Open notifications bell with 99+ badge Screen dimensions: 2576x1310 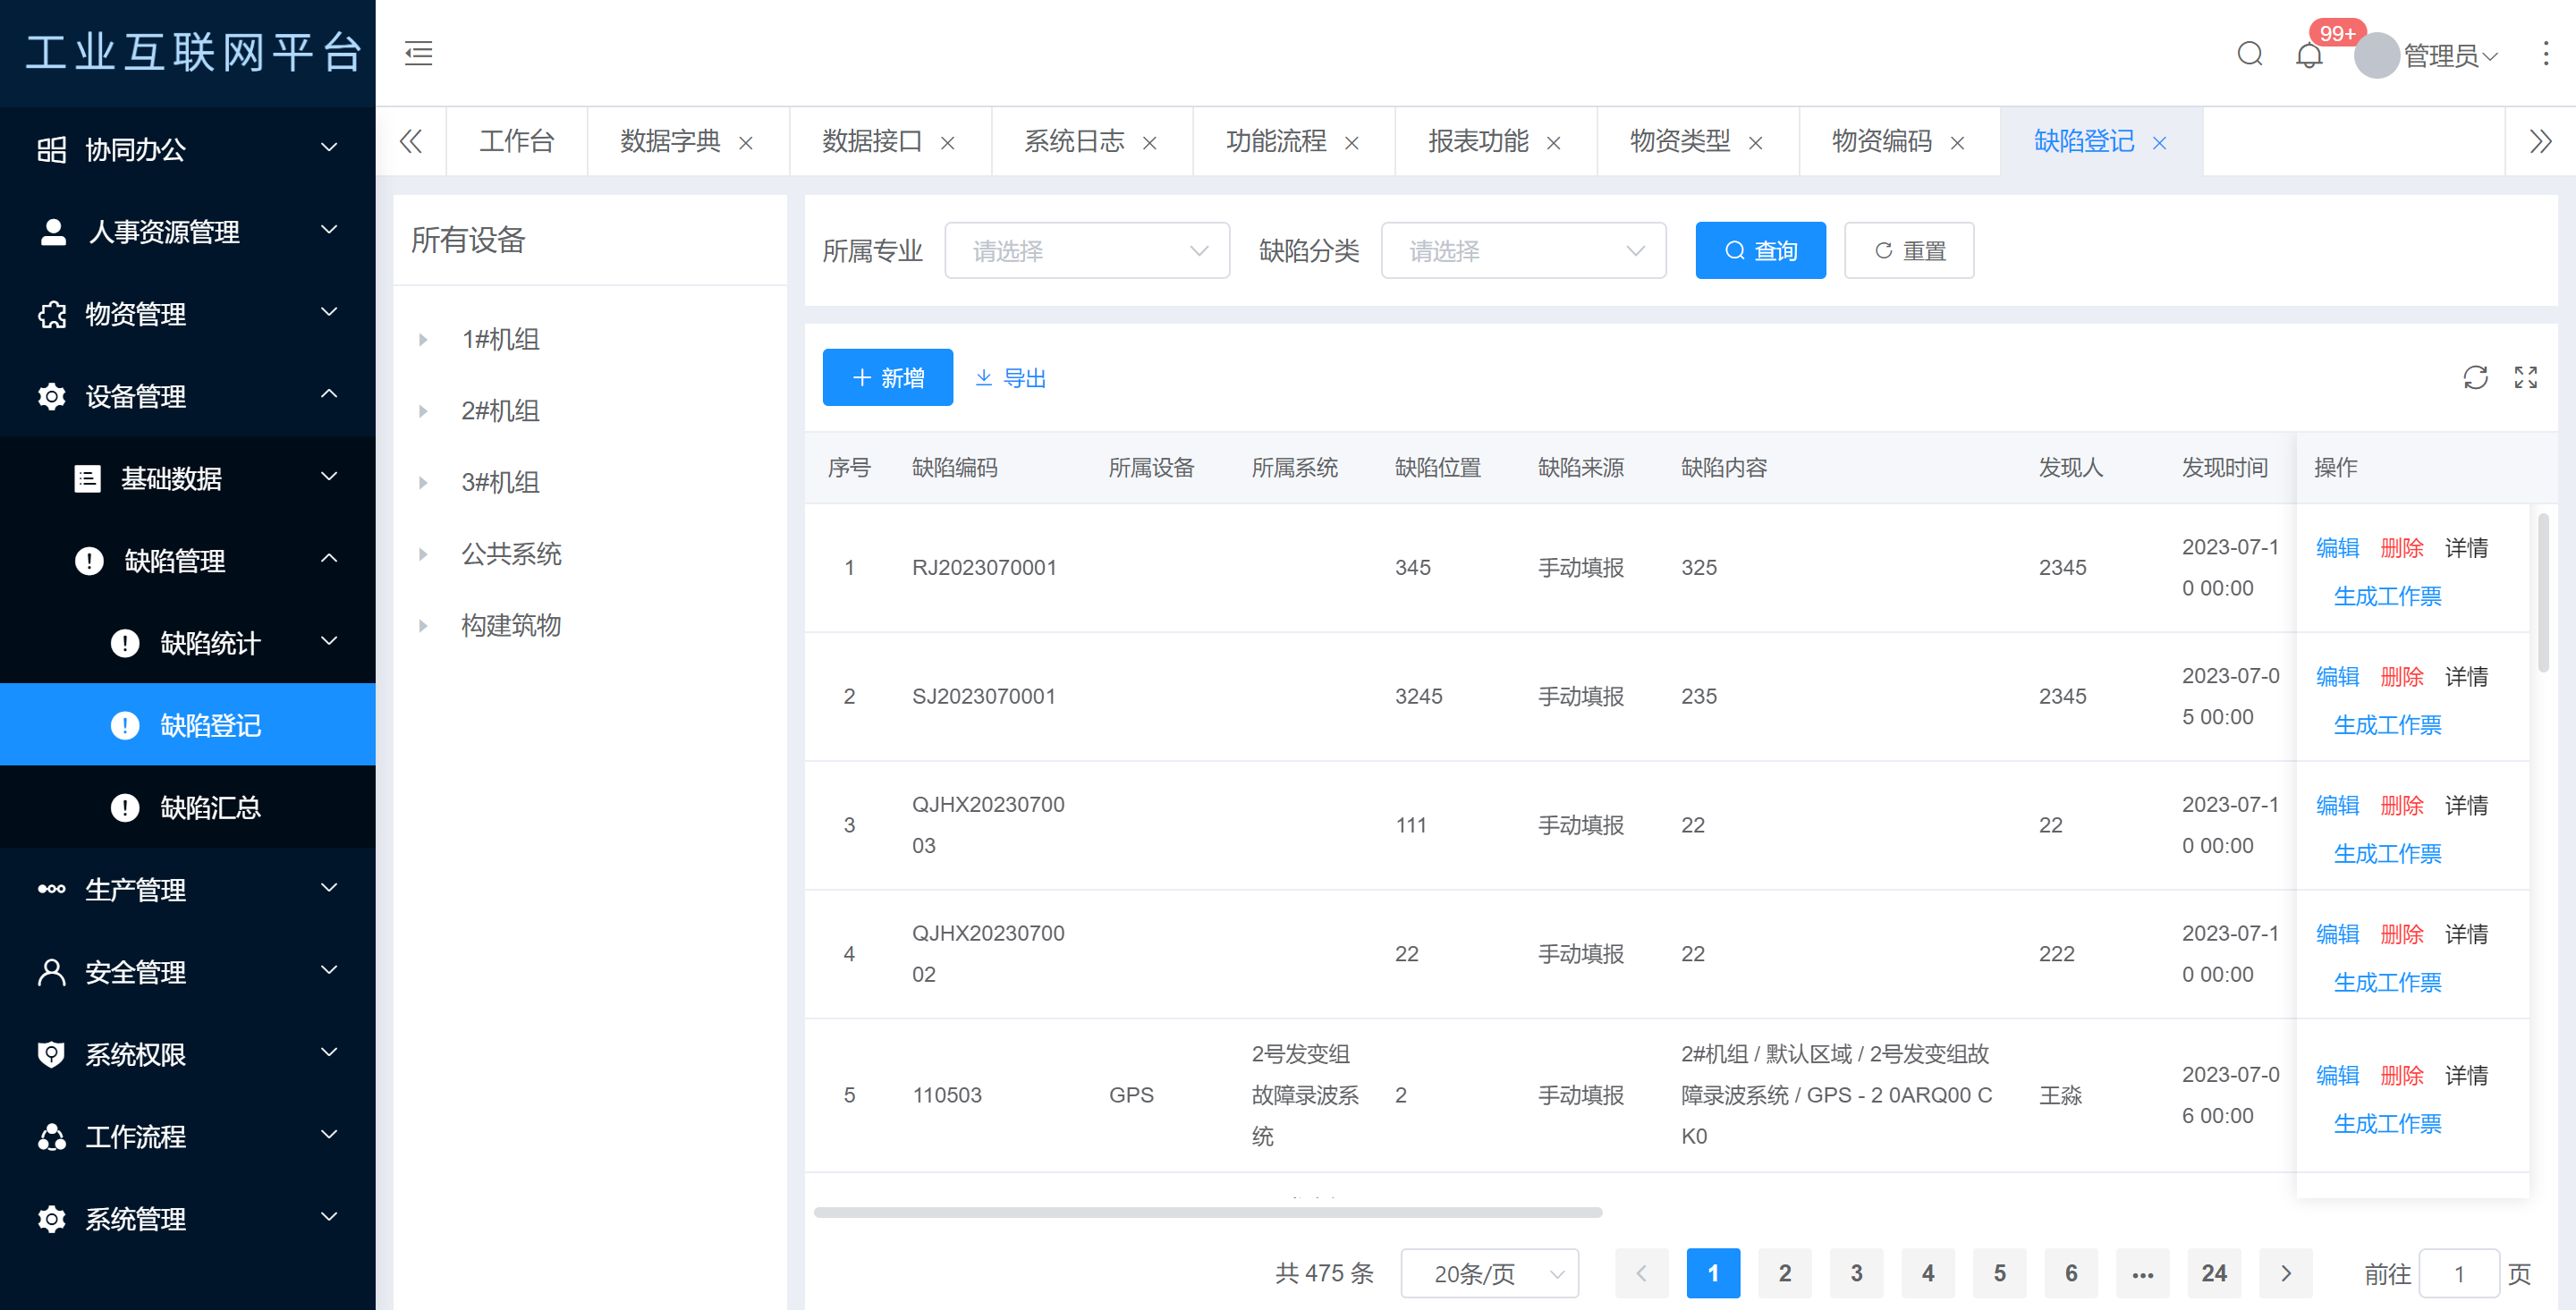pos(2308,55)
